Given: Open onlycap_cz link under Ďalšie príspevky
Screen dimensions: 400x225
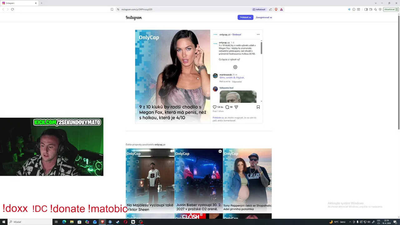Looking at the screenshot, I should pyautogui.click(x=160, y=145).
